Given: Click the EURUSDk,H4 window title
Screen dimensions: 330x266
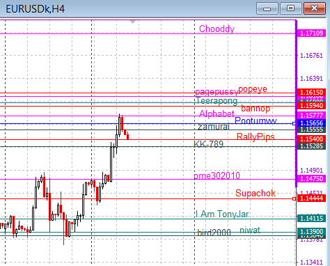Looking at the screenshot, I should pos(36,9).
